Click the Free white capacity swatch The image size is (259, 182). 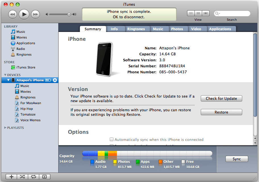[x=183, y=161]
